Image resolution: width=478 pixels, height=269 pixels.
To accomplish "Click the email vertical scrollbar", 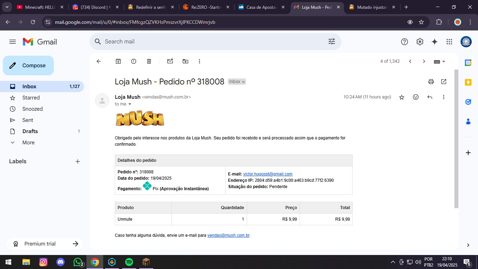I will point(456,138).
